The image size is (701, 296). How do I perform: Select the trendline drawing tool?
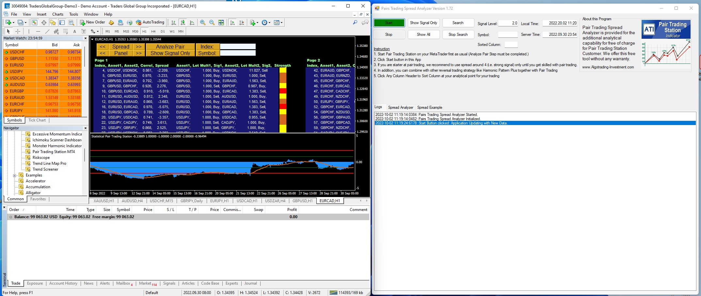[x=47, y=31]
